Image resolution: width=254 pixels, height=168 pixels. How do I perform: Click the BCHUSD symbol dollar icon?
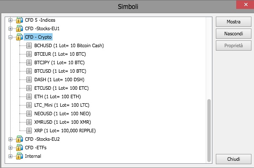(x=29, y=46)
